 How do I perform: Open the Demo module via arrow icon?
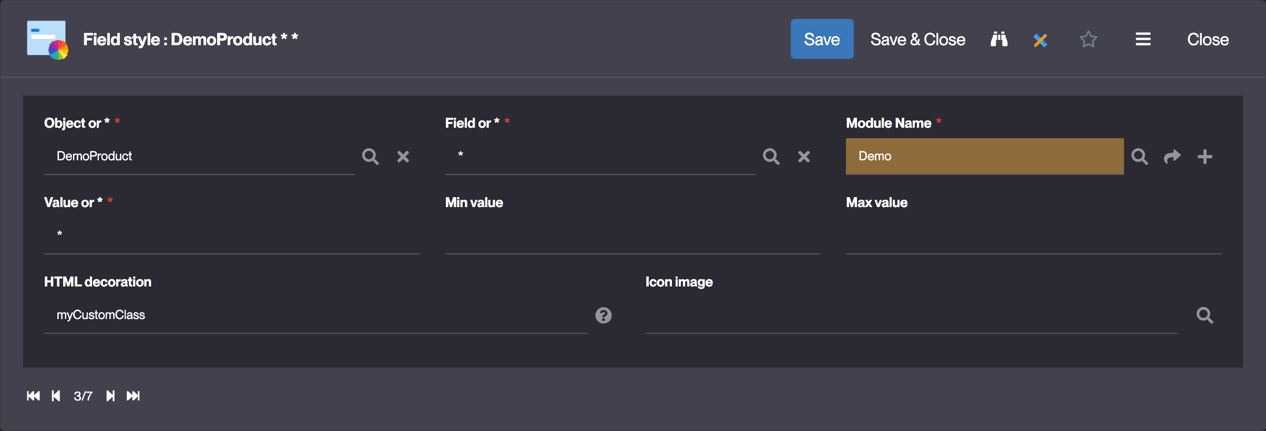1172,157
